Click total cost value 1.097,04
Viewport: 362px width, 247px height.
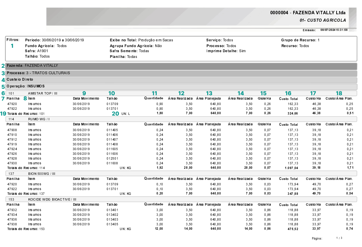point(291,168)
